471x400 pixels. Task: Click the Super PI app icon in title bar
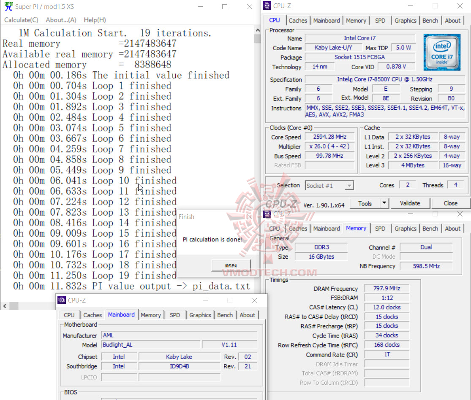(8, 6)
